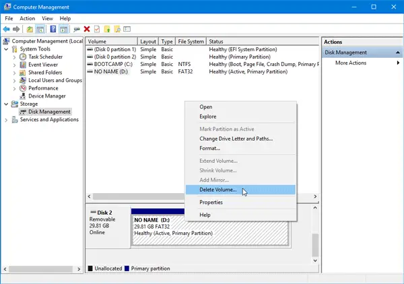Sort by the Volume column header
The image size is (404, 284).
tap(112, 42)
